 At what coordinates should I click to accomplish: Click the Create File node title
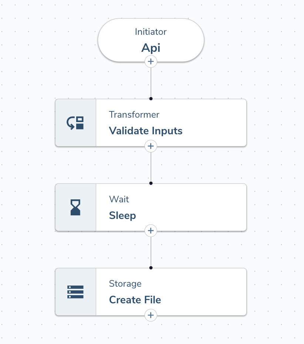coord(135,300)
